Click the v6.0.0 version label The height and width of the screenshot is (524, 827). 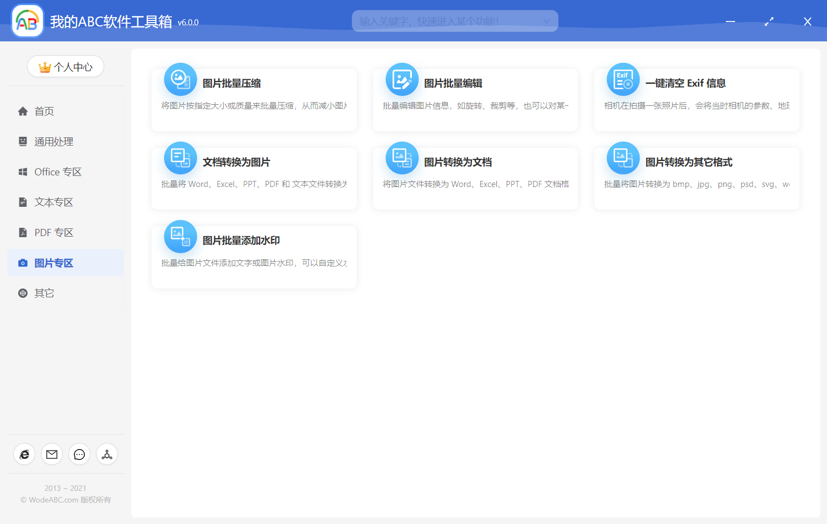[x=188, y=23]
